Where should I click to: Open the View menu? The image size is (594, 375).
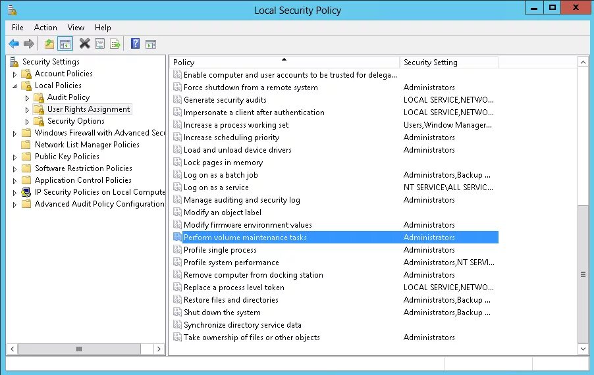point(76,28)
